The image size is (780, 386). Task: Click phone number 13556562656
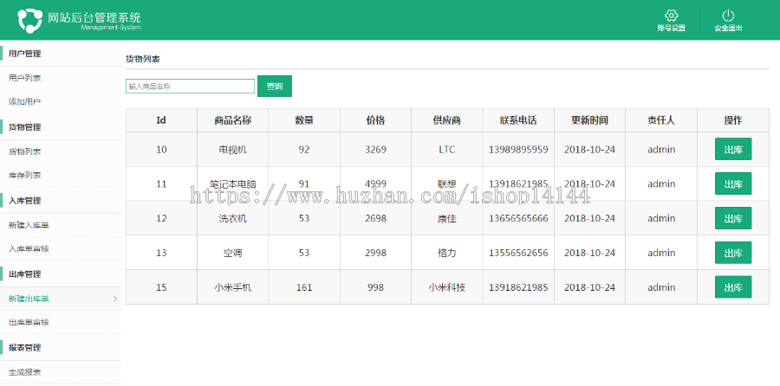pos(518,253)
